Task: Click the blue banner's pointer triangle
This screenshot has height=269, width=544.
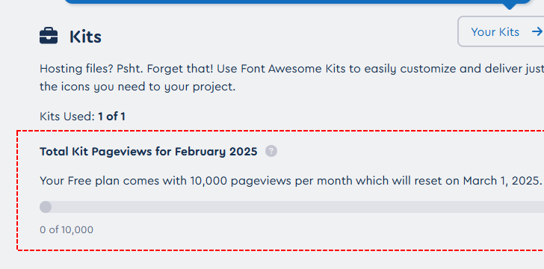Action: [x=510, y=6]
